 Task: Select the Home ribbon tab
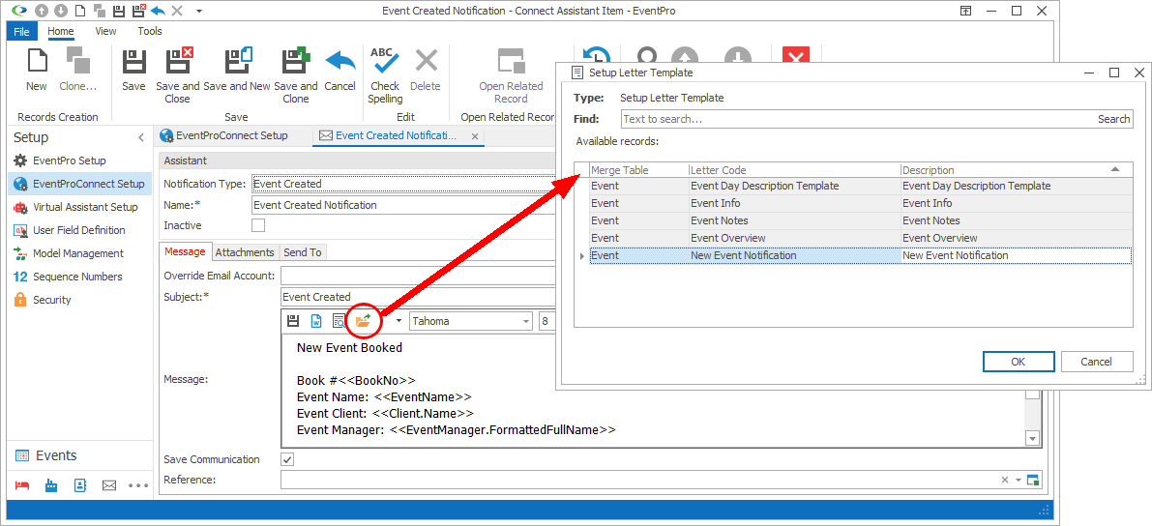pyautogui.click(x=61, y=31)
